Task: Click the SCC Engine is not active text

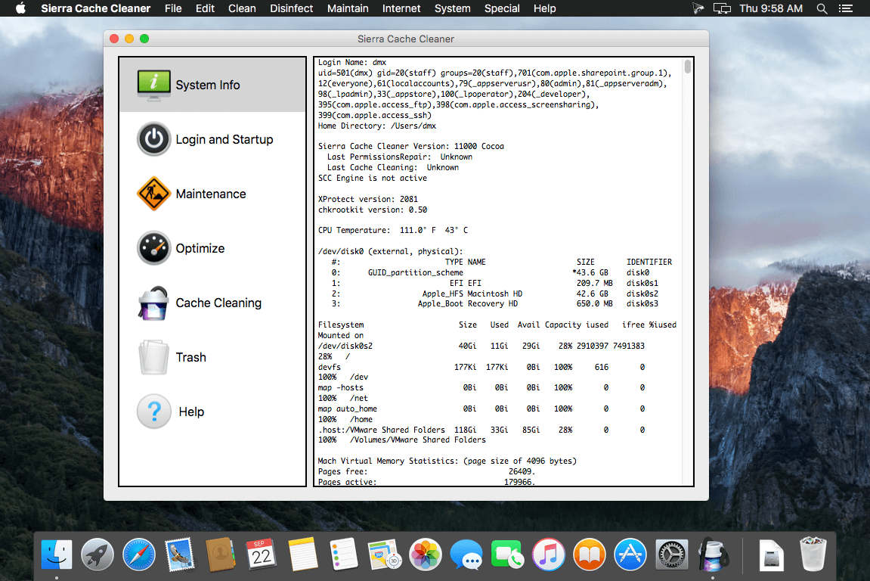Action: coord(373,178)
